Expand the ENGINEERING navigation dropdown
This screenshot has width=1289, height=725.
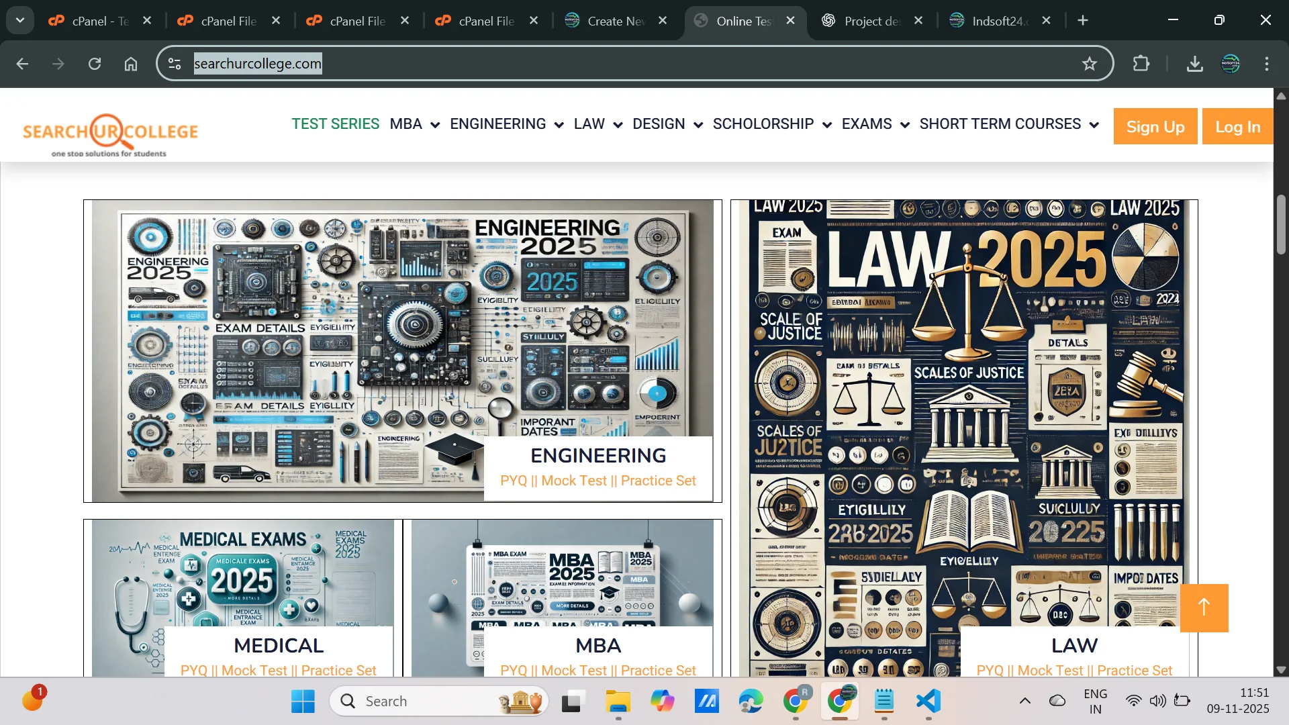click(506, 124)
